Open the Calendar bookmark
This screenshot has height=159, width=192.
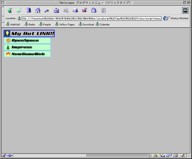click(103, 24)
